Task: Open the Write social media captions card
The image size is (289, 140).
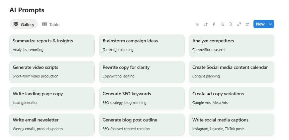Action: pyautogui.click(x=232, y=124)
